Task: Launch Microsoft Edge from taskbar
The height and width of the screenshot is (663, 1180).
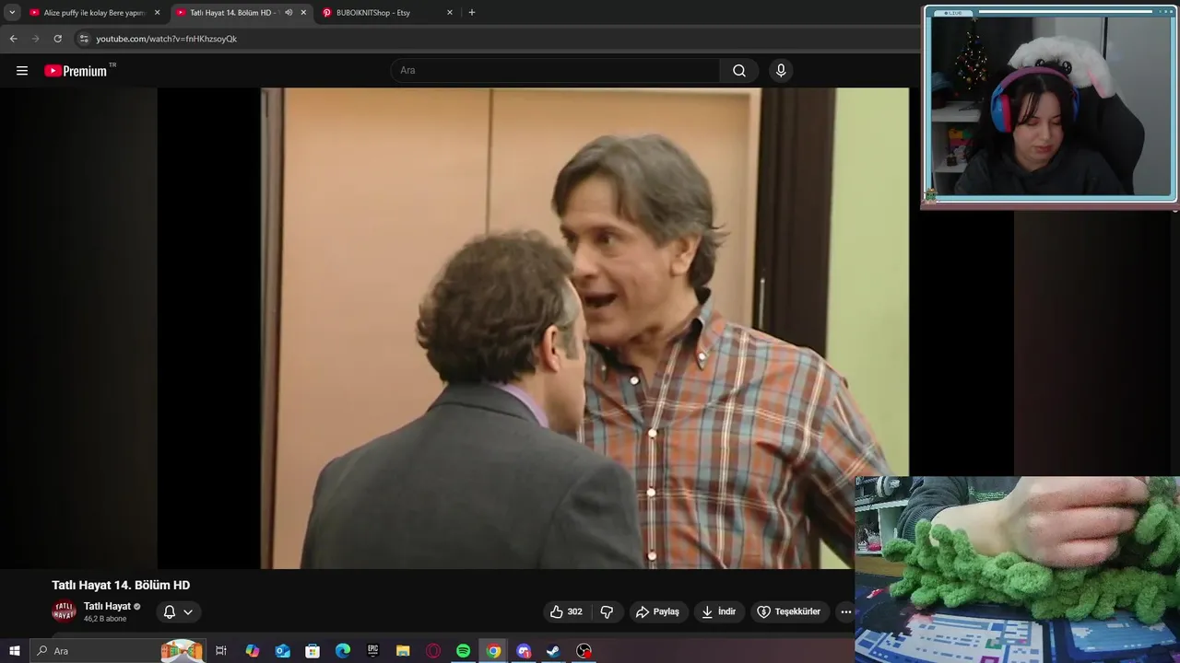Action: pos(343,651)
